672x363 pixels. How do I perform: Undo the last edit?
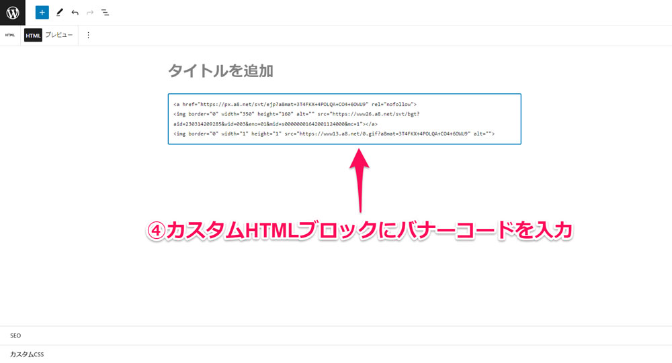click(75, 12)
